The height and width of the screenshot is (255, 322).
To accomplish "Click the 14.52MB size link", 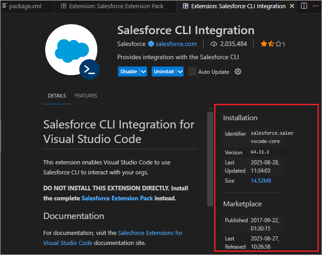I will pos(261,181).
